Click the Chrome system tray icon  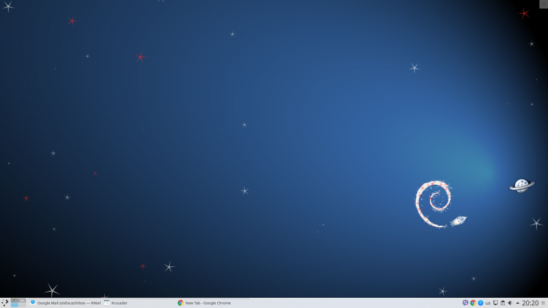point(473,303)
